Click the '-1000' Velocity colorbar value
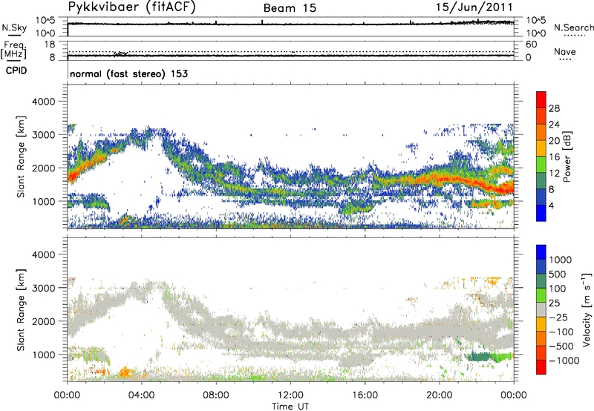The image size is (594, 411). 564,361
